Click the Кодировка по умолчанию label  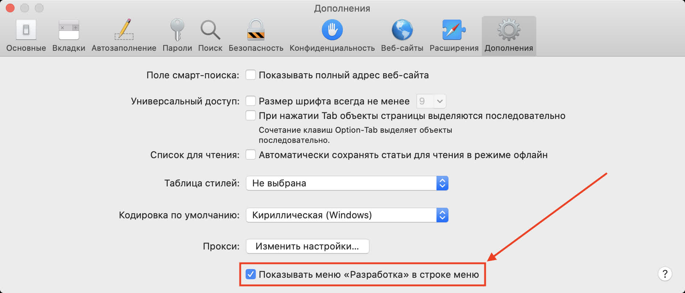(179, 215)
